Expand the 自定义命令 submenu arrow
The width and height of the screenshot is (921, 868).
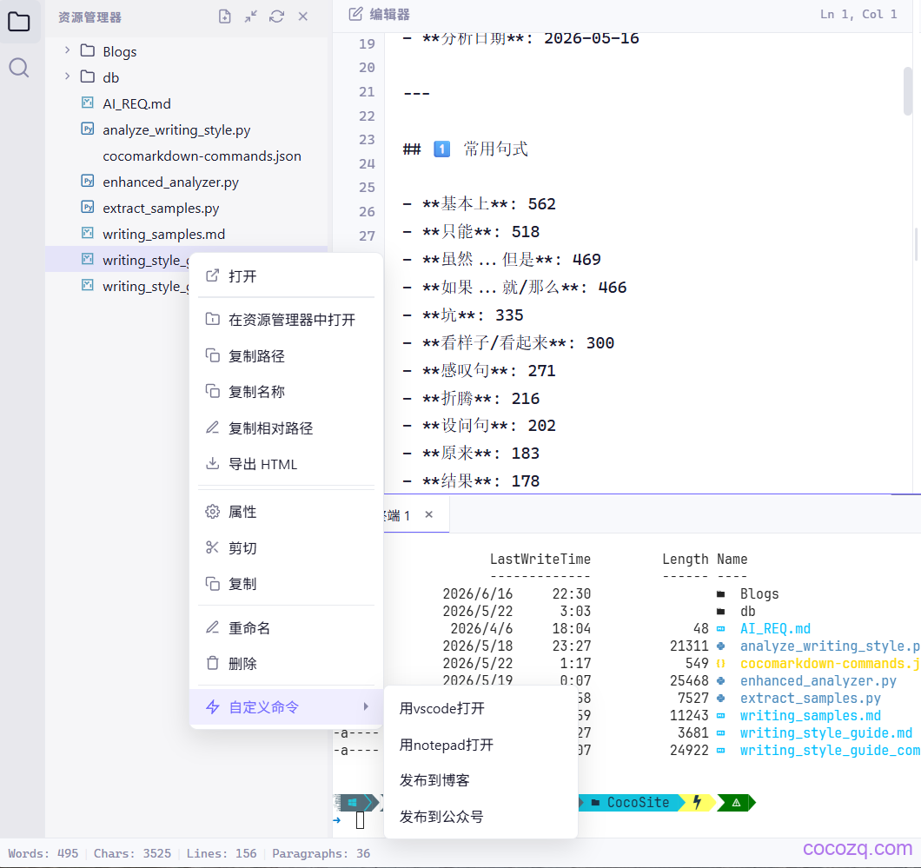pos(366,706)
